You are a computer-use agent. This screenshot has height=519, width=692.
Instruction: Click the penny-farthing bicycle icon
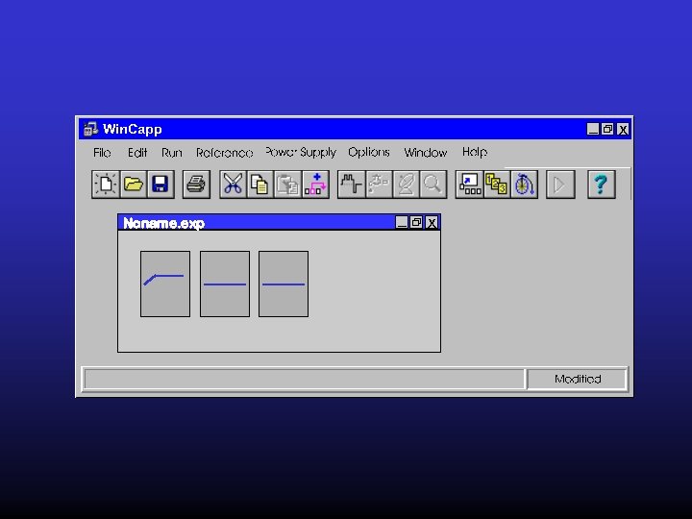point(525,184)
